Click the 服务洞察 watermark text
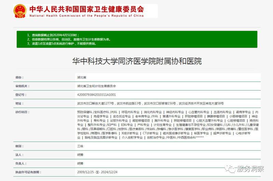 (x=250, y=169)
